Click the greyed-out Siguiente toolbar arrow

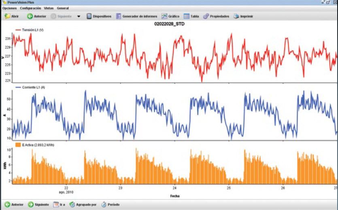click(x=53, y=16)
